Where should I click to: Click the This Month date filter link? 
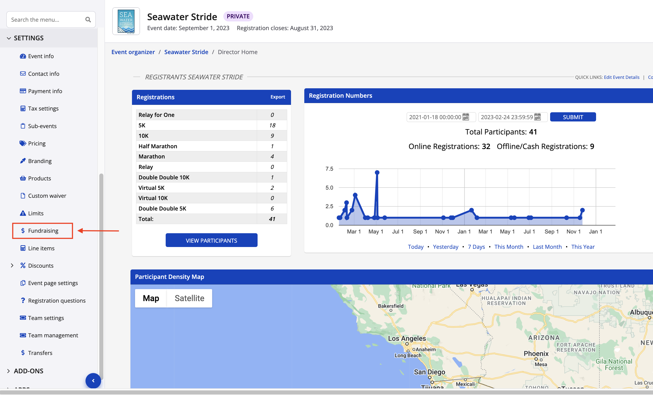[x=509, y=247]
